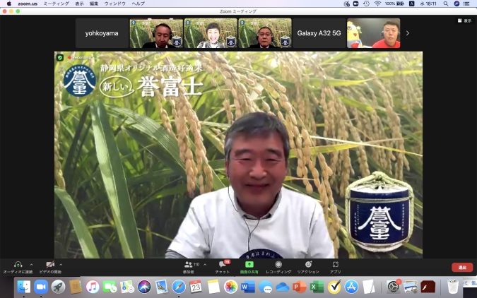Select the participant tile with the yellow mascot

(374, 33)
